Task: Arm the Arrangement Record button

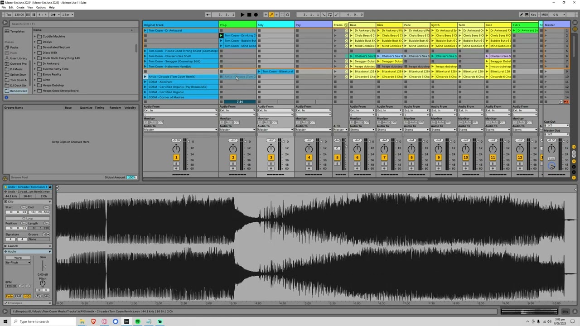Action: (256, 14)
